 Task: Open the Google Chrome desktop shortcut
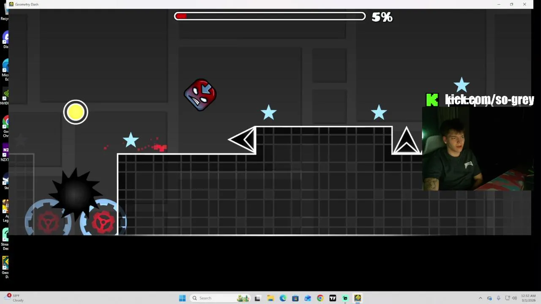(x=5, y=128)
